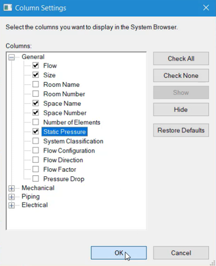This screenshot has width=216, height=266.
Task: Check the Flow Configuration checkbox
Action: click(36, 150)
